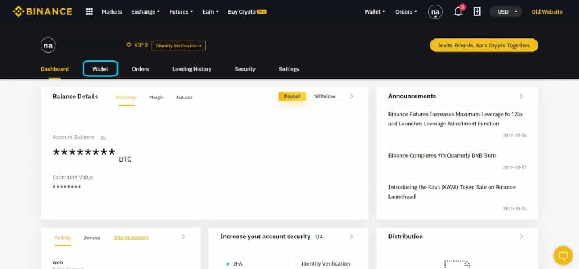Expand the Distribution arrow
The width and height of the screenshot is (579, 269).
click(x=521, y=237)
